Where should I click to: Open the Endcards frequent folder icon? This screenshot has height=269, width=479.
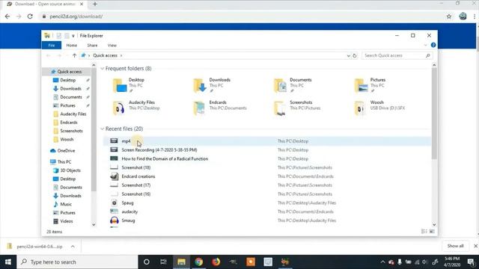pos(200,108)
